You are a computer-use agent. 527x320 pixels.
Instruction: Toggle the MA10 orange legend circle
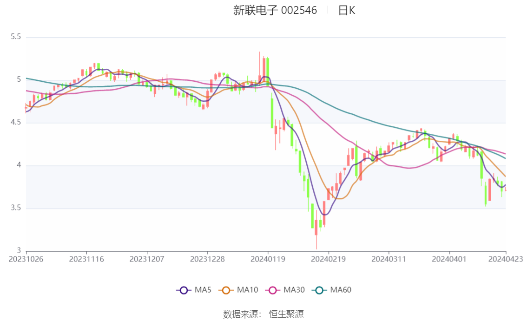(226, 290)
